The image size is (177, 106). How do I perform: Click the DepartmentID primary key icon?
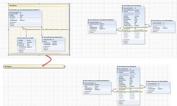(x=43, y=40)
